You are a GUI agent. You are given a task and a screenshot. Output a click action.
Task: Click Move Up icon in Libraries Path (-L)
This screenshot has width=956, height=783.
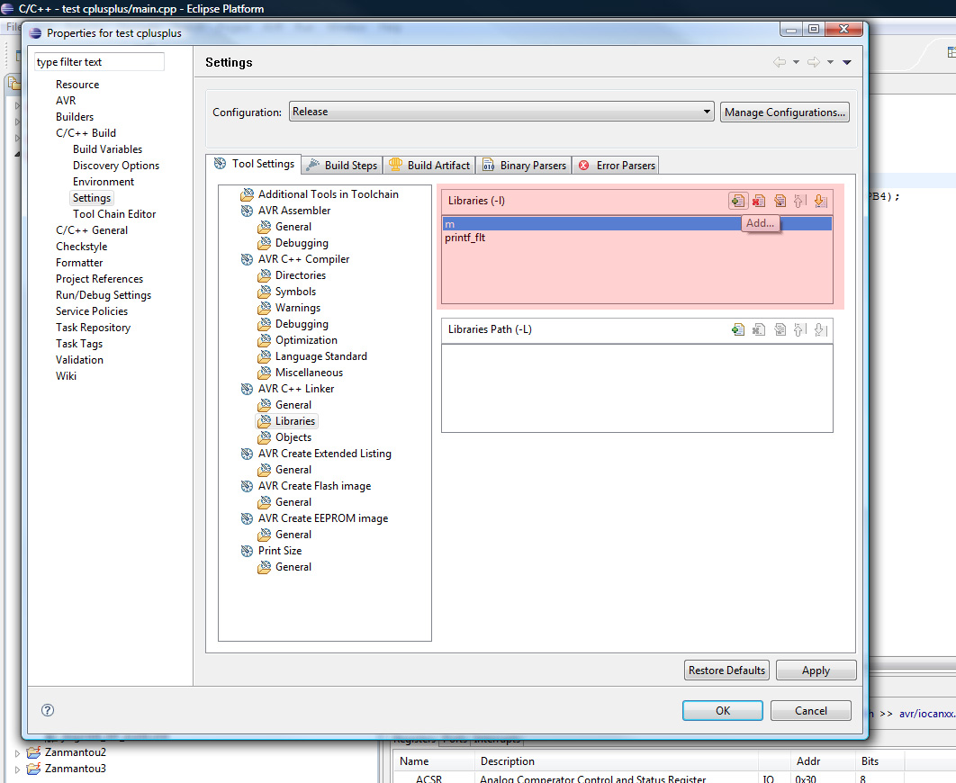pos(800,329)
